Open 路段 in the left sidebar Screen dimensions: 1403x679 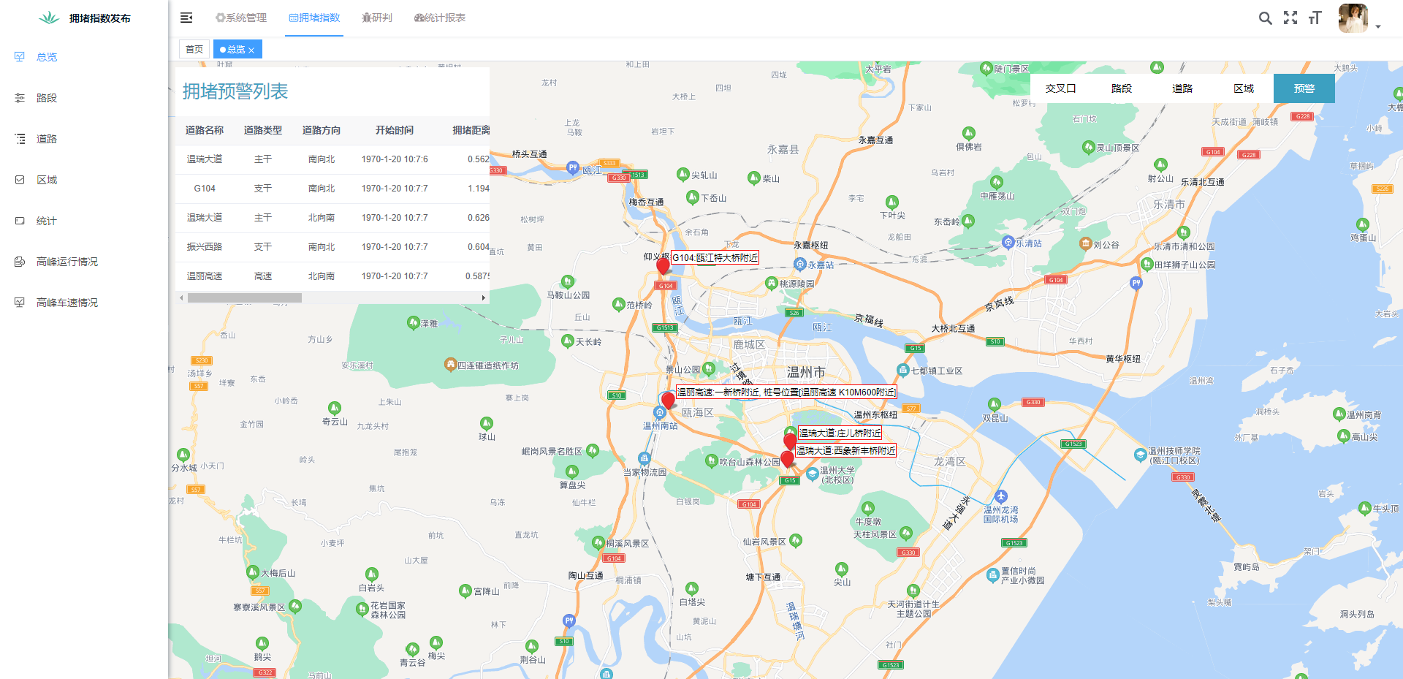coord(47,98)
